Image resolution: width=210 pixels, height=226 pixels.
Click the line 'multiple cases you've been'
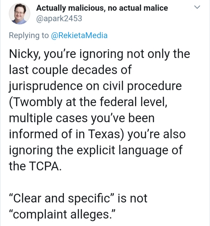tap(82, 118)
